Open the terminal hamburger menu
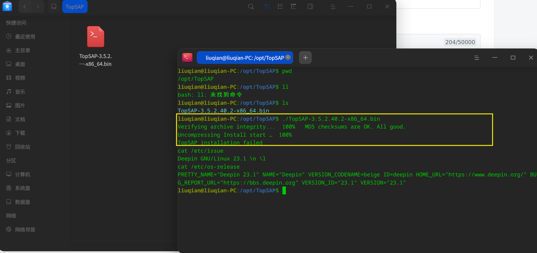This screenshot has height=253, width=537. tap(477, 58)
